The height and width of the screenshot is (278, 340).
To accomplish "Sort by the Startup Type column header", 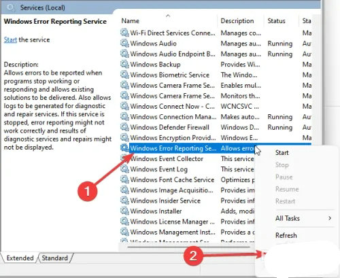I will [307, 21].
